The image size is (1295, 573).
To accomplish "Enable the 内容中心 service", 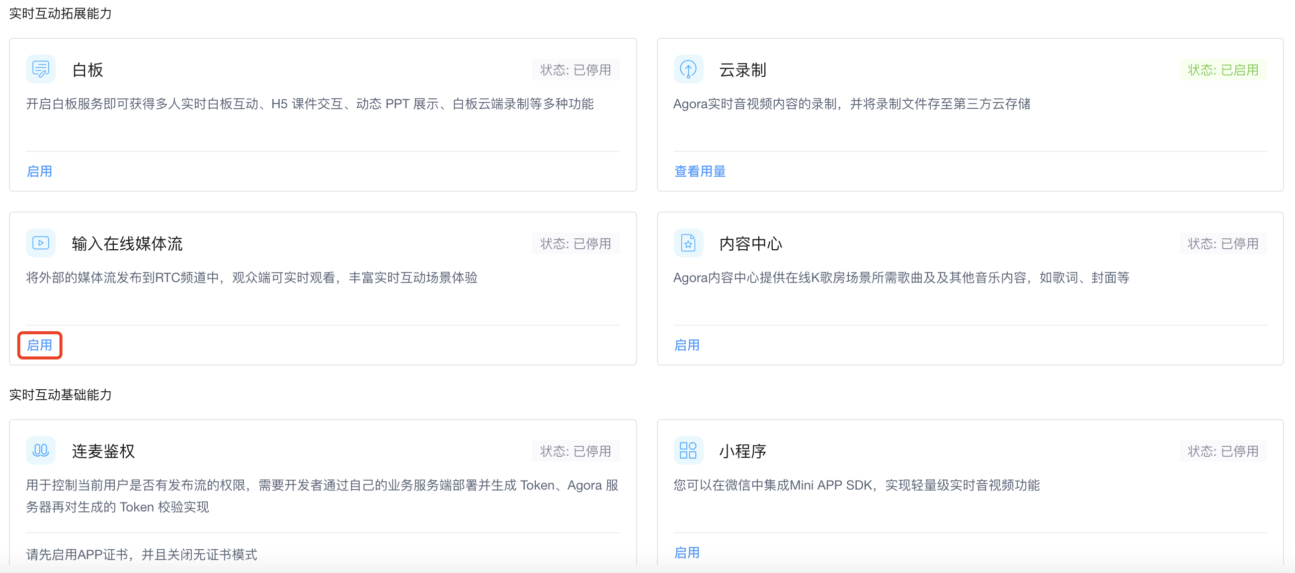I will [x=687, y=345].
